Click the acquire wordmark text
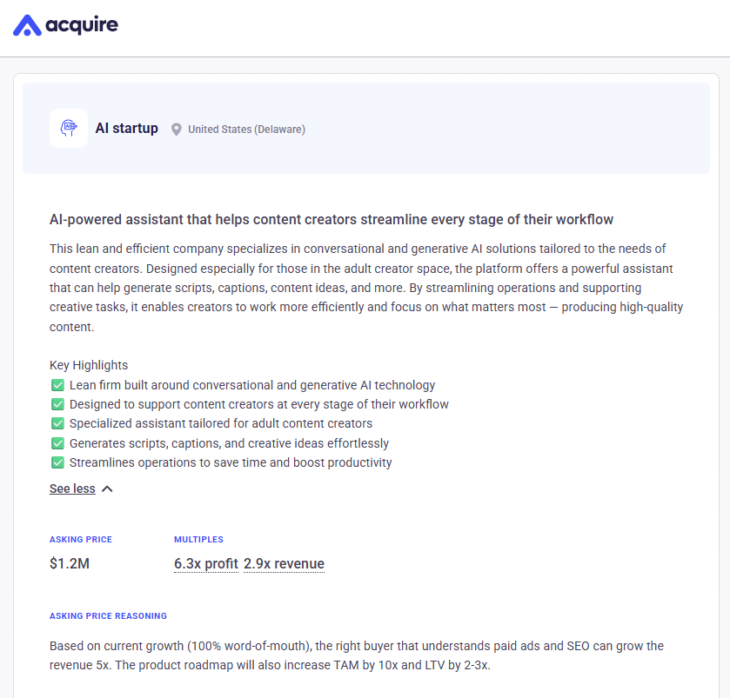This screenshot has height=698, width=730. click(x=82, y=24)
